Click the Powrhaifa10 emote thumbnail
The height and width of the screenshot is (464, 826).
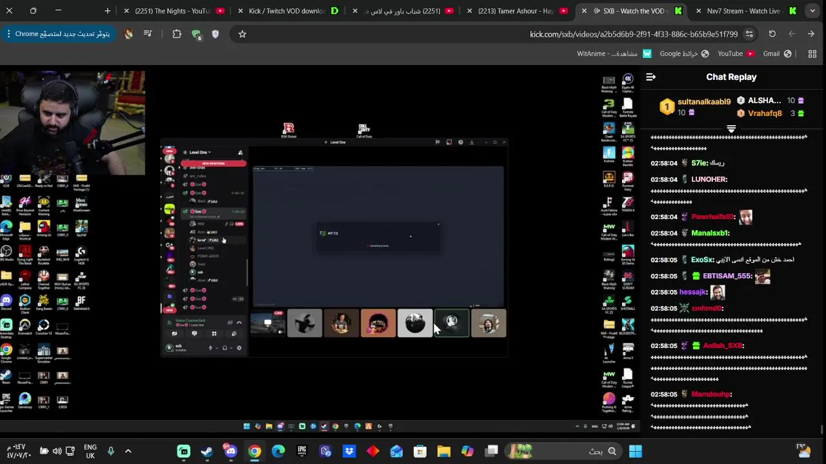(746, 217)
